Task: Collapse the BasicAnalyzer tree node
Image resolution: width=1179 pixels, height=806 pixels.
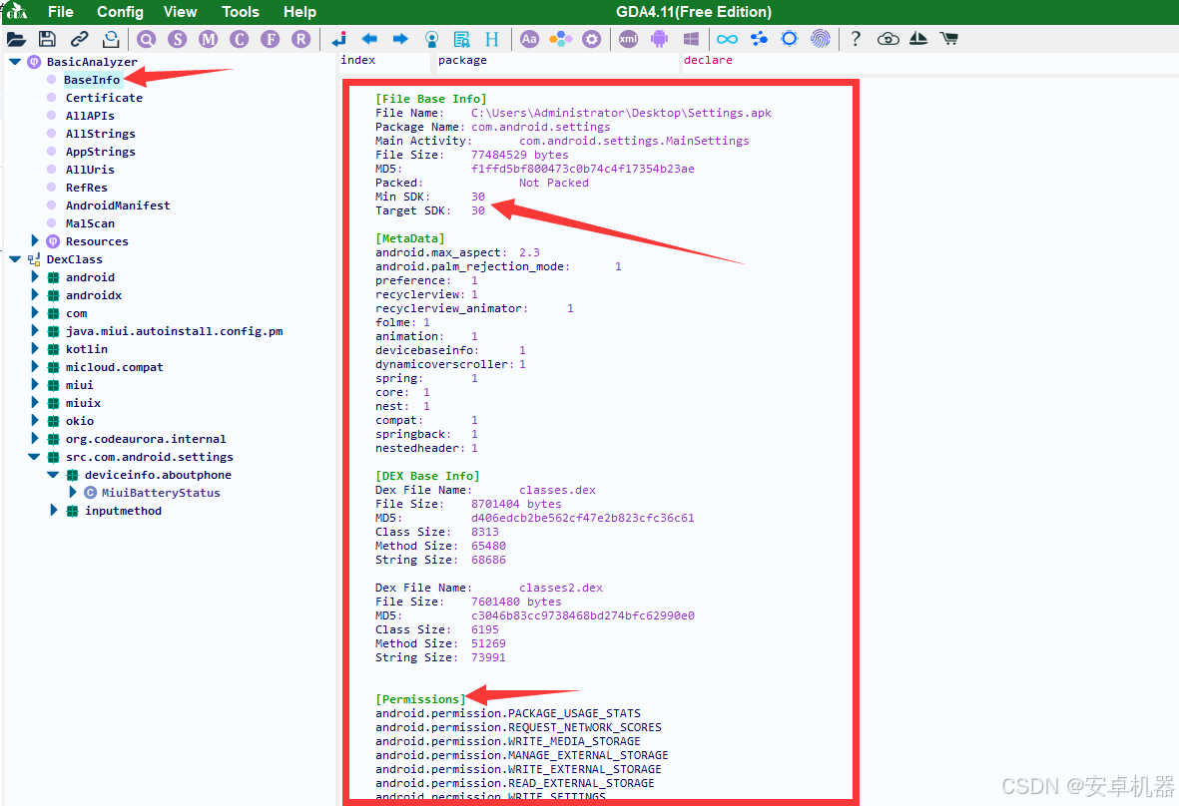Action: [x=15, y=62]
